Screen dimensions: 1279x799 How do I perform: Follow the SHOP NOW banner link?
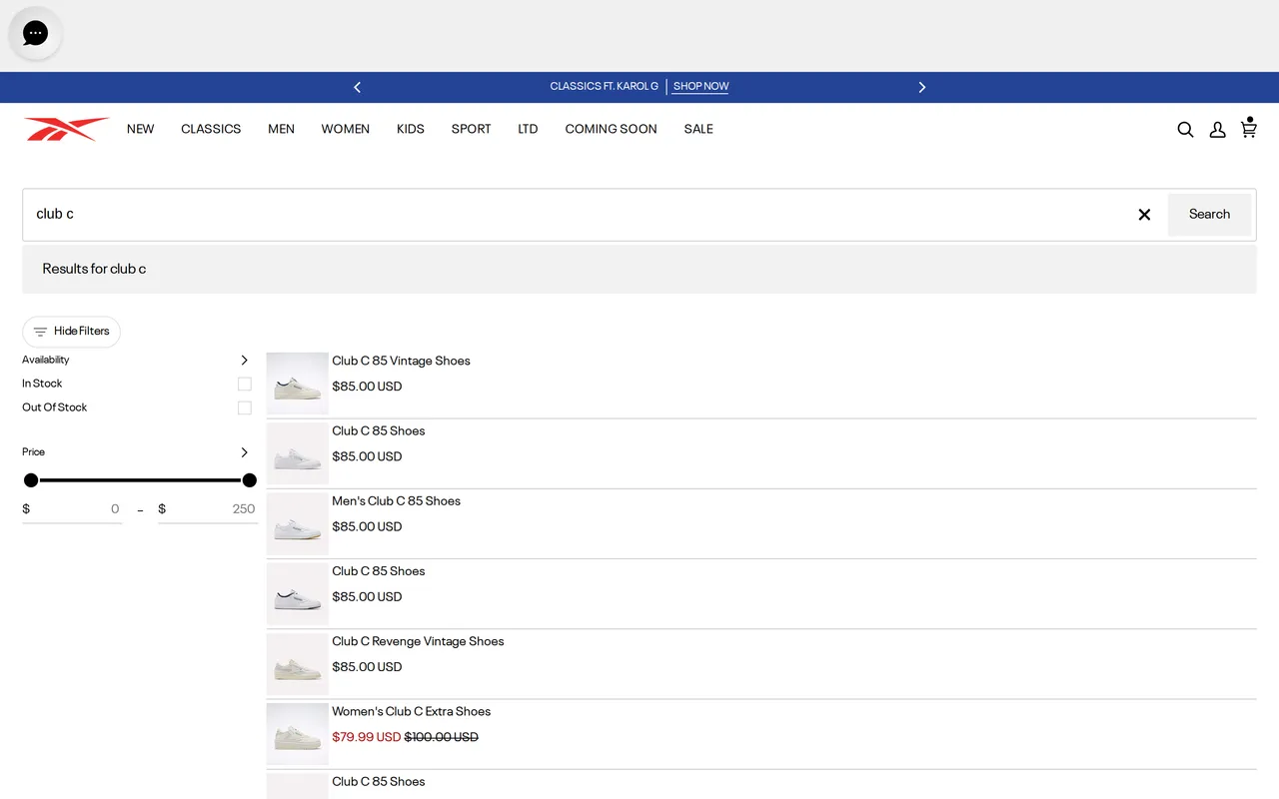tap(700, 87)
